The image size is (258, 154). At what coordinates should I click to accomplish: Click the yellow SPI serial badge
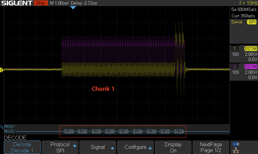(252, 22)
